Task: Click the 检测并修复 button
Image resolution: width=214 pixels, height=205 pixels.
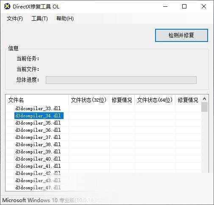Action: coord(181,35)
